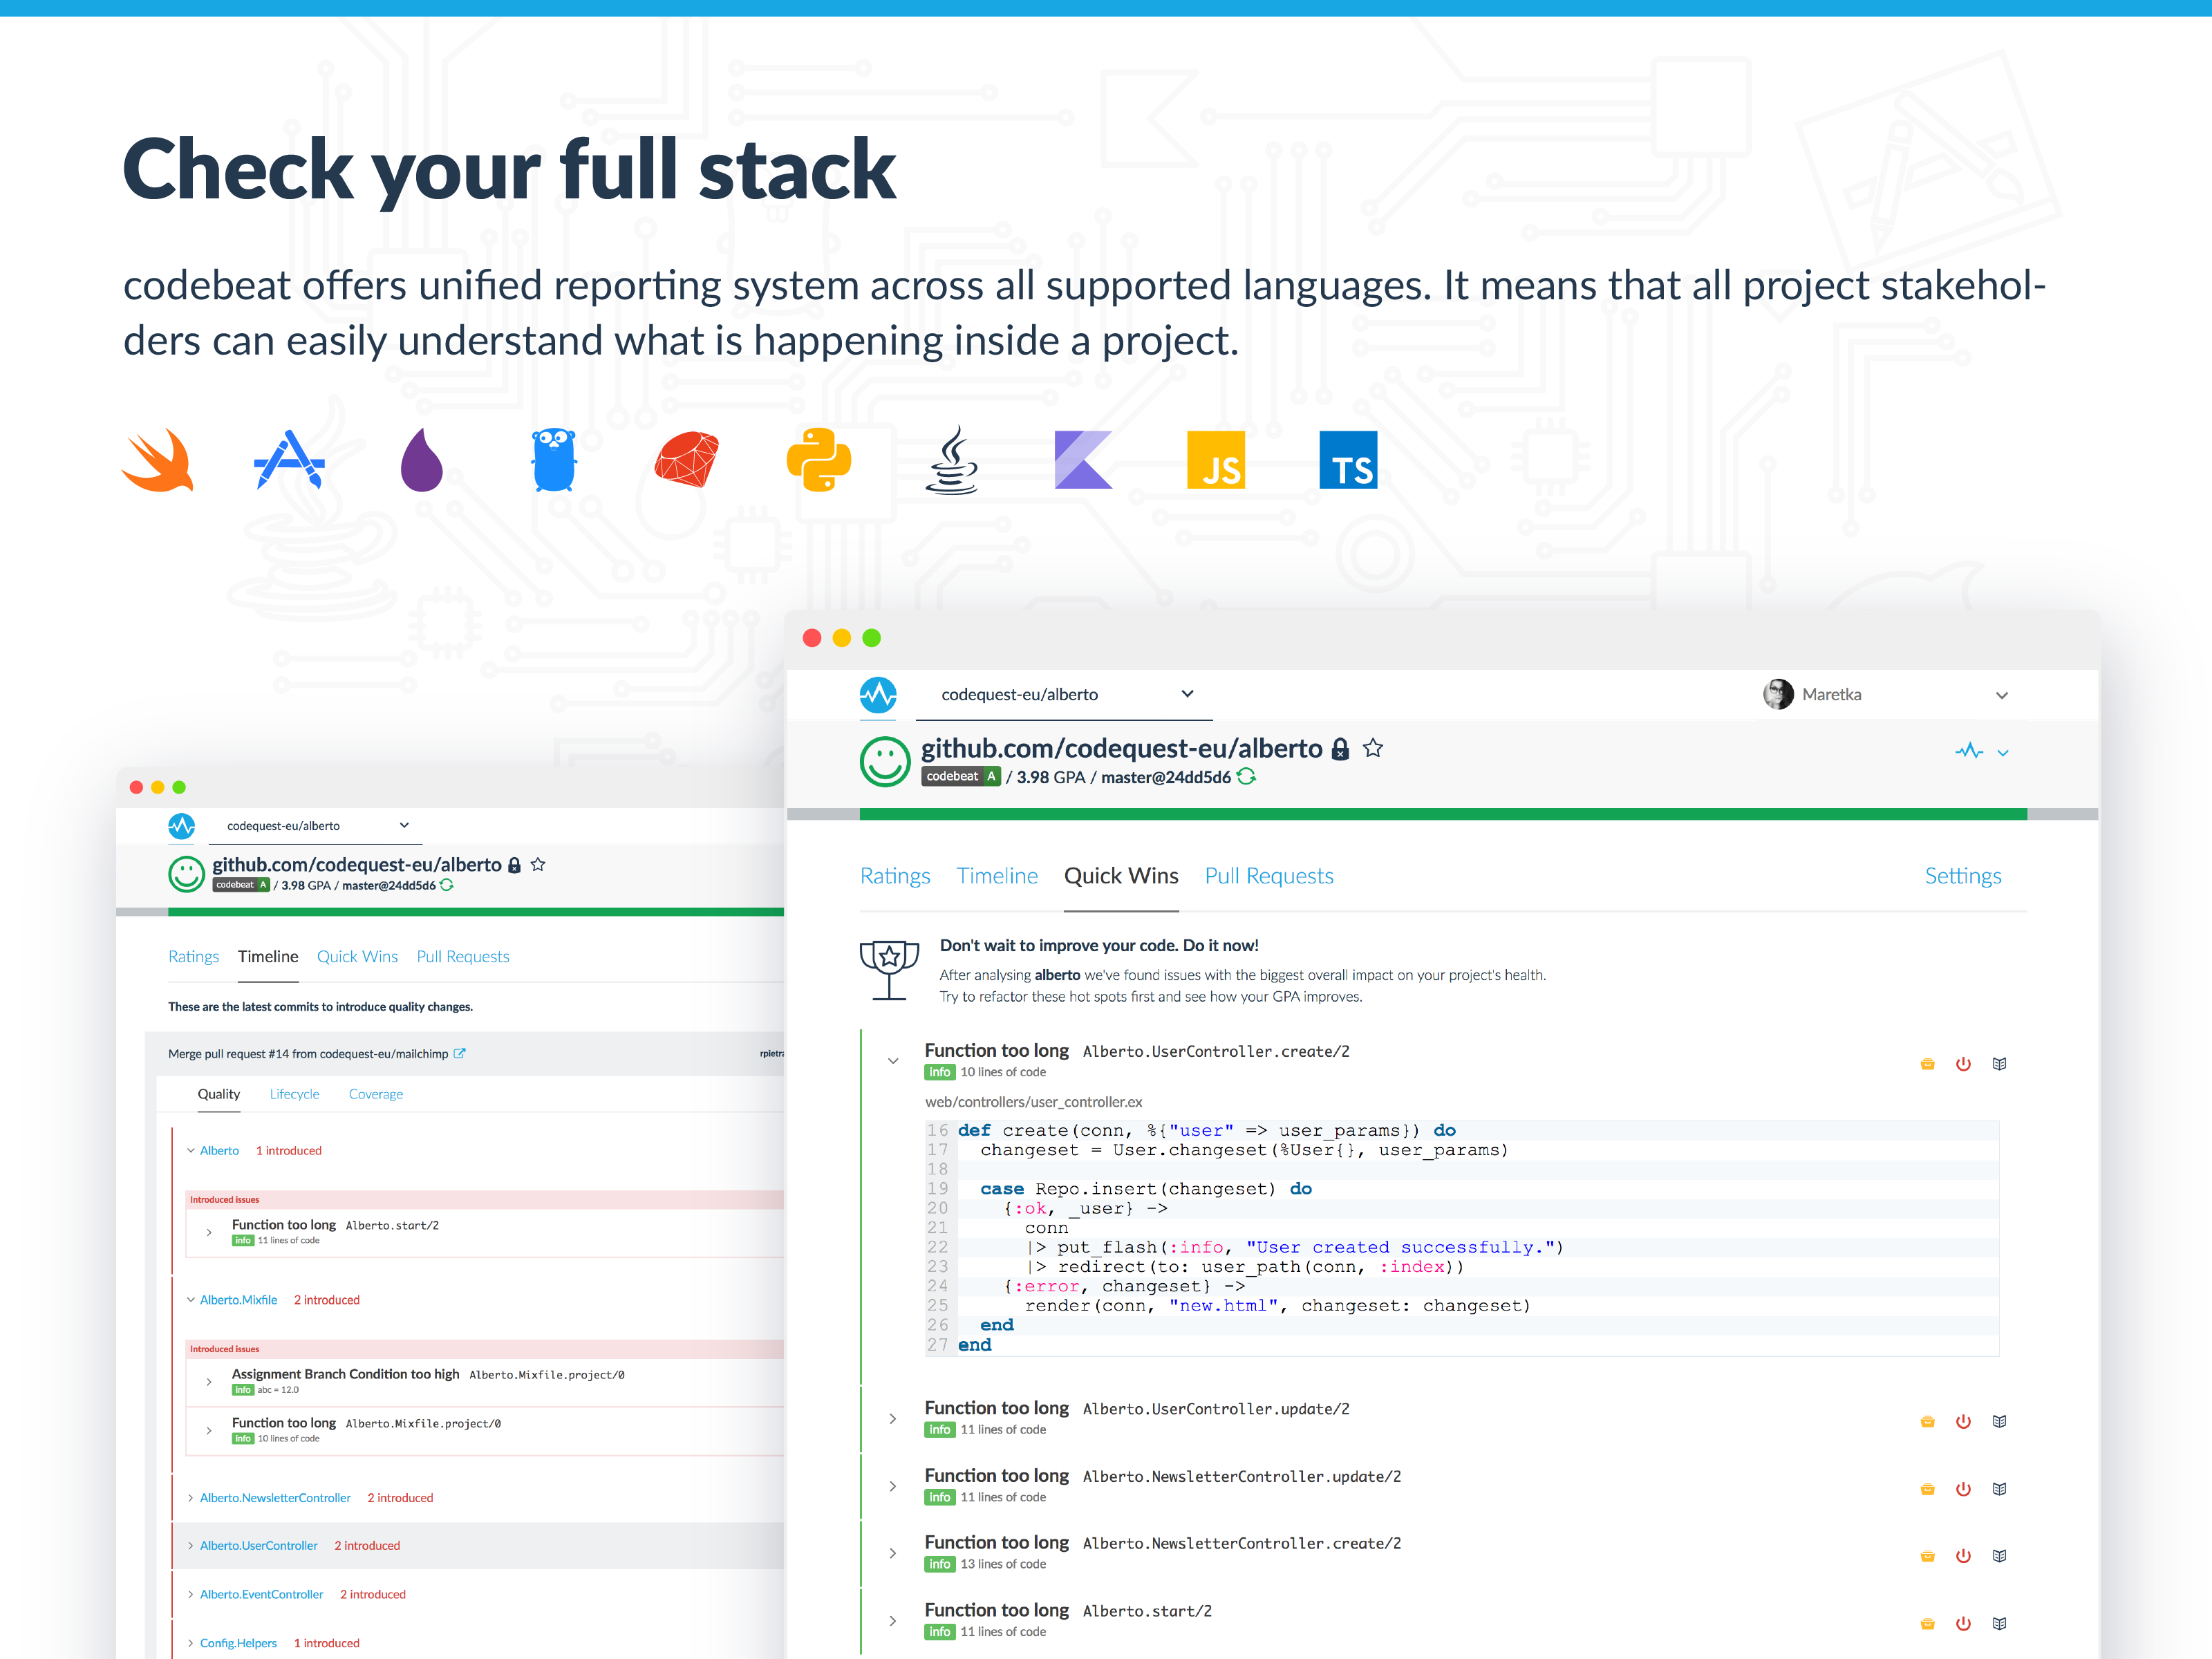Click orange icon for NewsletterController.create/2
Viewport: 2212px width, 1659px height.
coord(1927,1556)
